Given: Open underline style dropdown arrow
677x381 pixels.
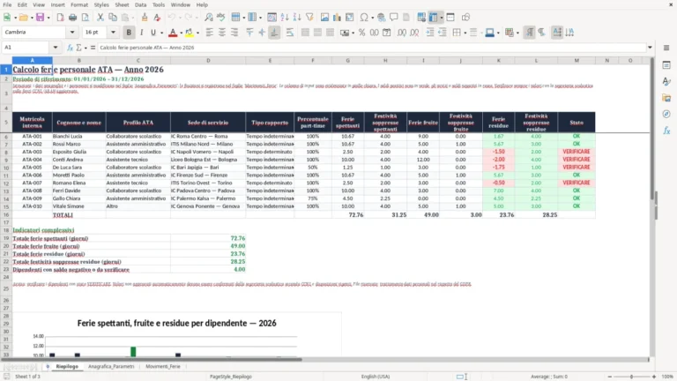Looking at the screenshot, I should pyautogui.click(x=162, y=33).
